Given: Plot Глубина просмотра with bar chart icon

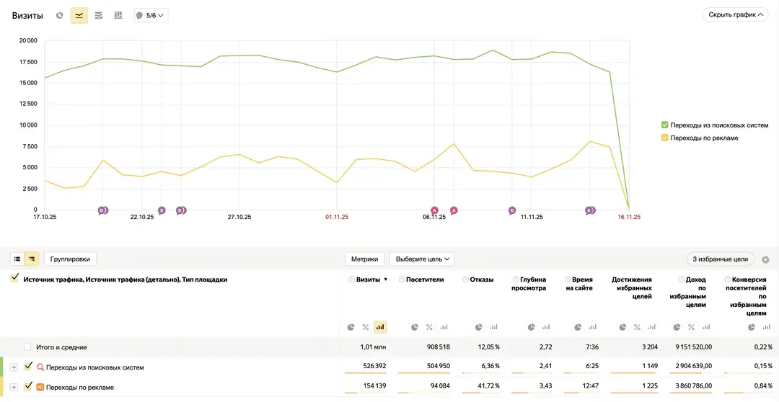Looking at the screenshot, I should pyautogui.click(x=545, y=327).
